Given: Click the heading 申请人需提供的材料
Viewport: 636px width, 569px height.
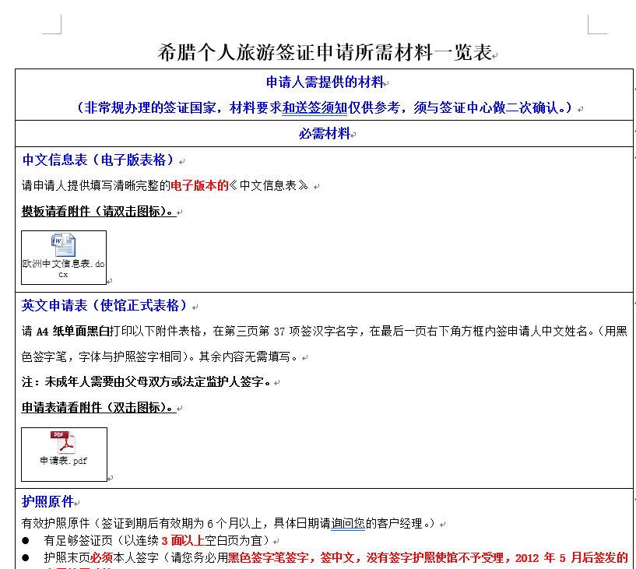Looking at the screenshot, I should 325,83.
